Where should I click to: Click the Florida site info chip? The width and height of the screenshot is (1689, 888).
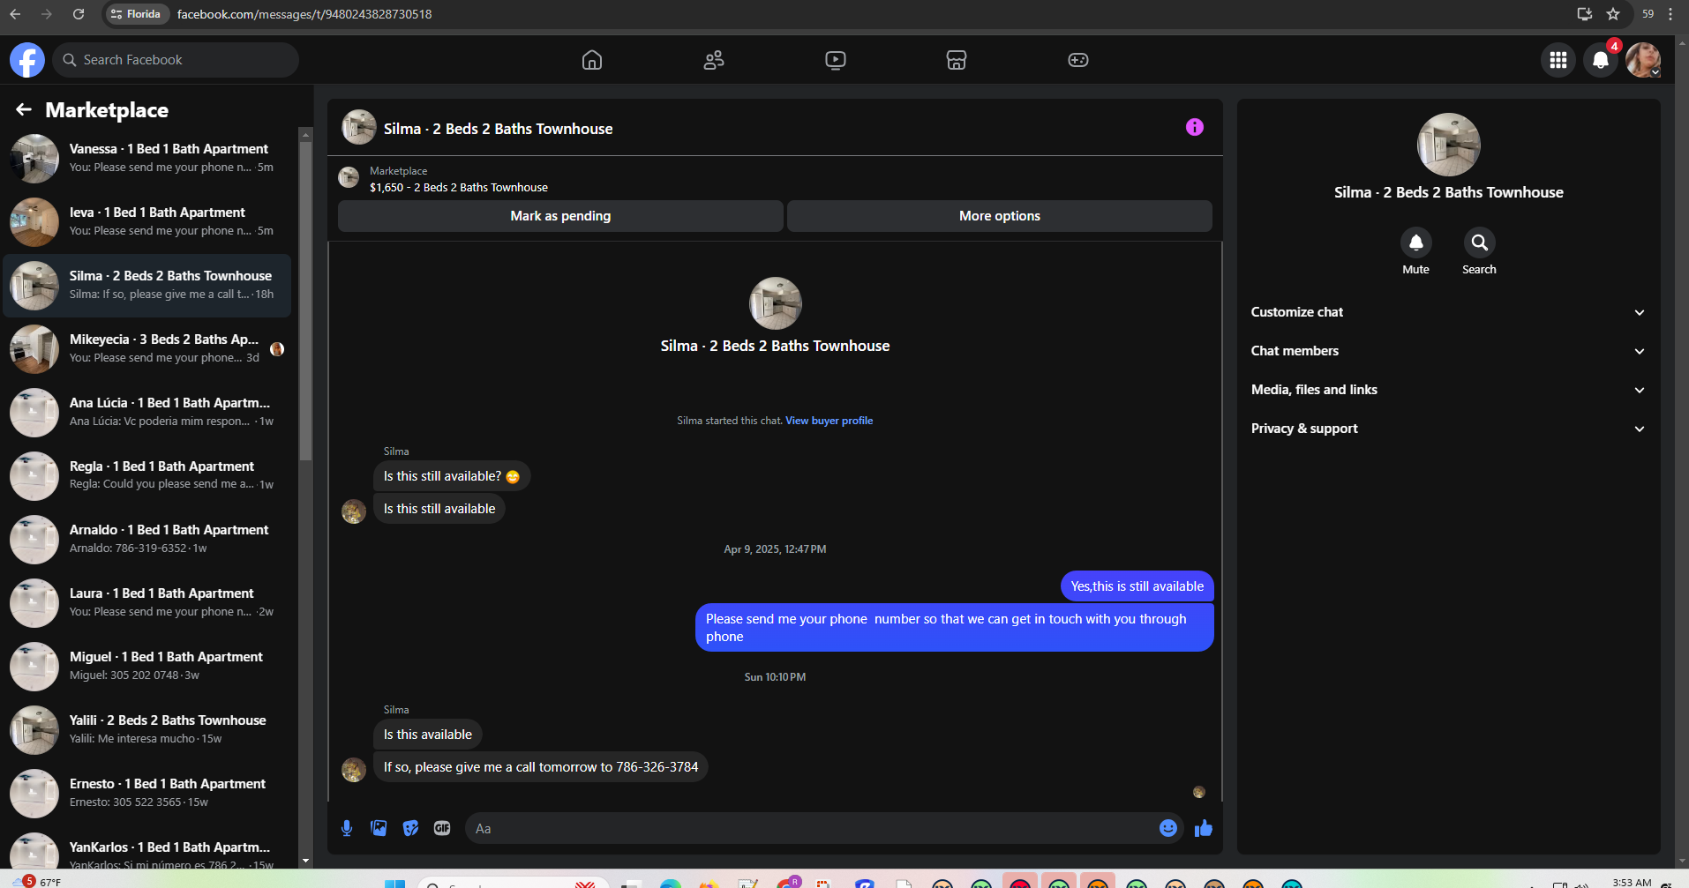pos(136,14)
